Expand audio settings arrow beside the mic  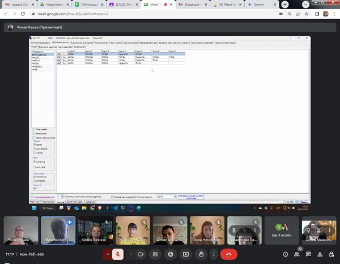pyautogui.click(x=108, y=254)
